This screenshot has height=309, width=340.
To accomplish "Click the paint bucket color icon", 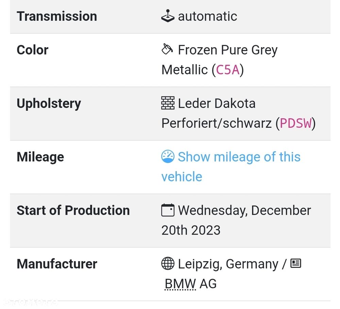I will (167, 49).
